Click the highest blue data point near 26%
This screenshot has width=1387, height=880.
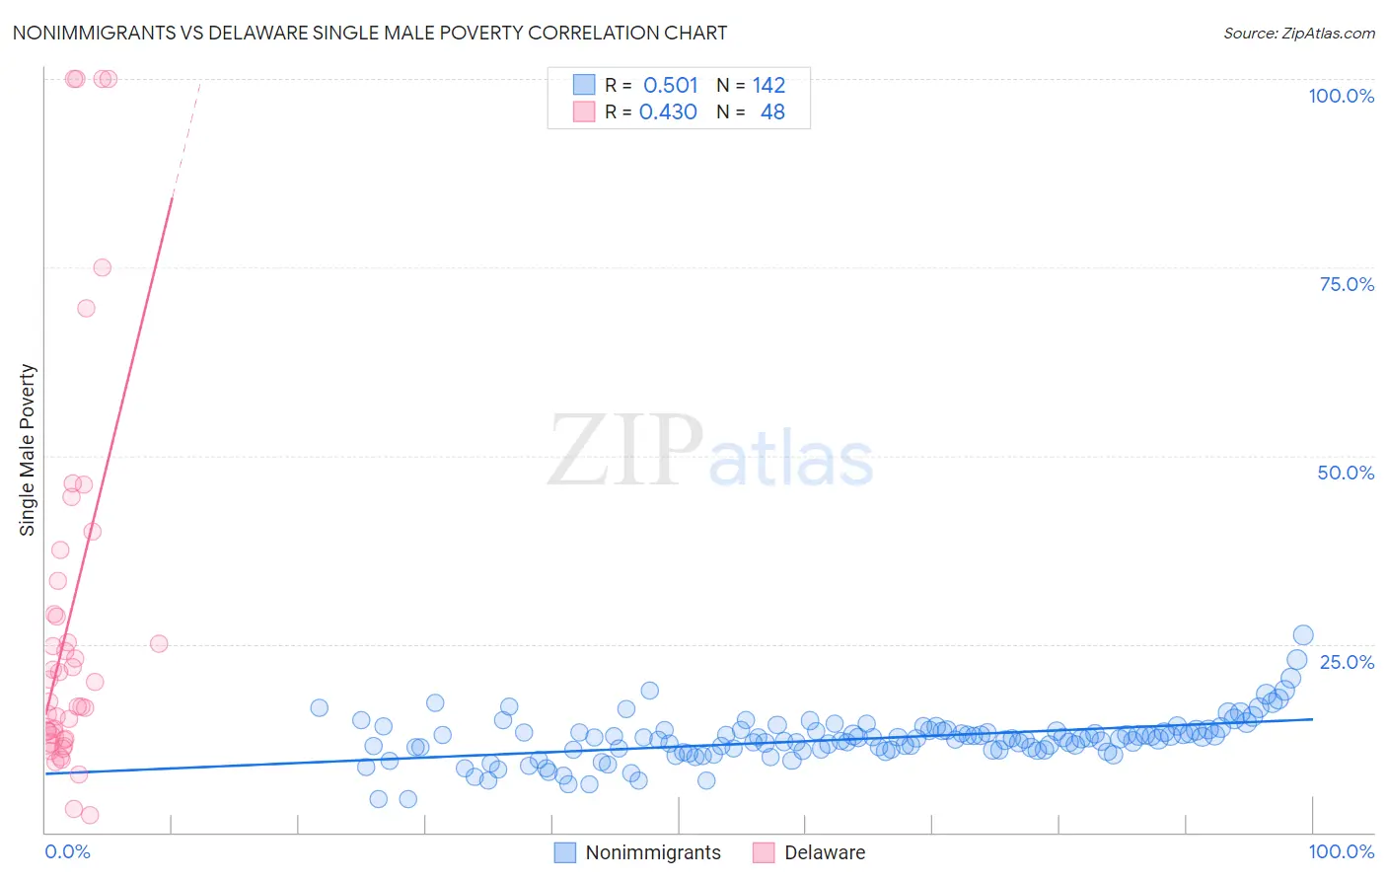point(1303,635)
